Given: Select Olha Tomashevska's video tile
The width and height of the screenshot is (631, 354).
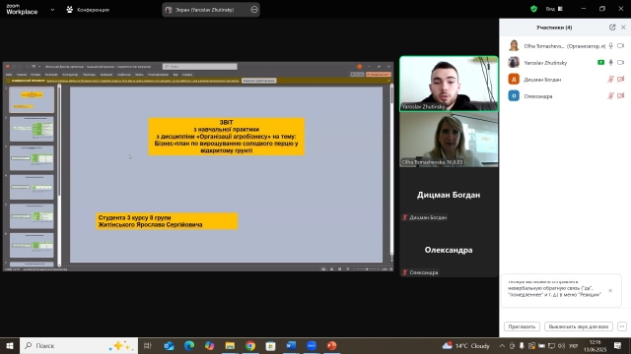Looking at the screenshot, I should tap(449, 140).
